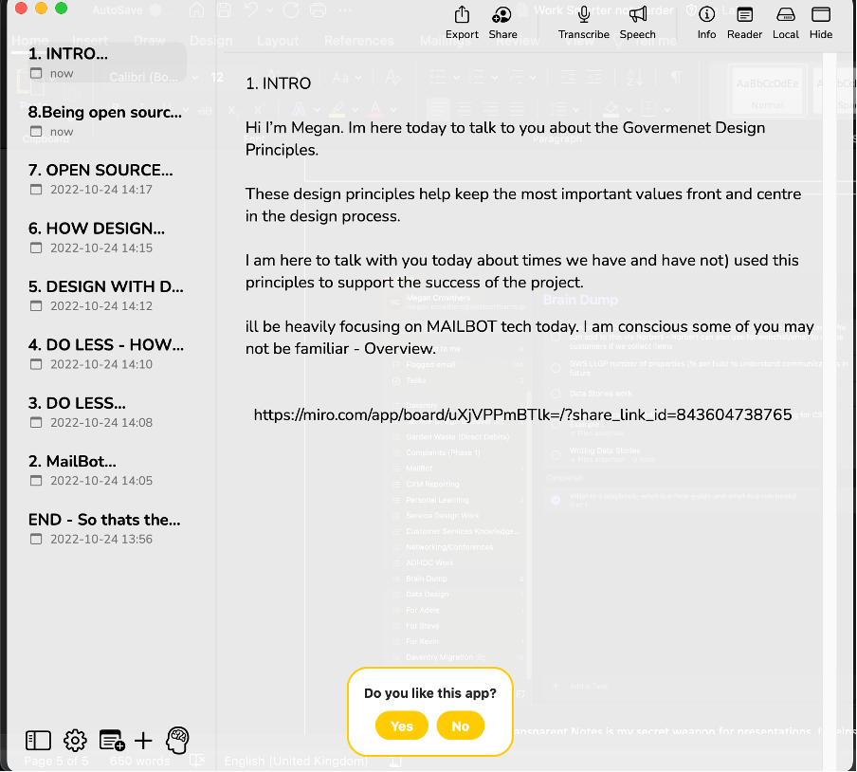
Task: Answer No to 'Do you like this app?'
Action: click(460, 726)
